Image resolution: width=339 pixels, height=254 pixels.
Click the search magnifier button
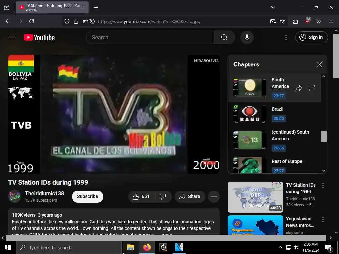coord(224,37)
